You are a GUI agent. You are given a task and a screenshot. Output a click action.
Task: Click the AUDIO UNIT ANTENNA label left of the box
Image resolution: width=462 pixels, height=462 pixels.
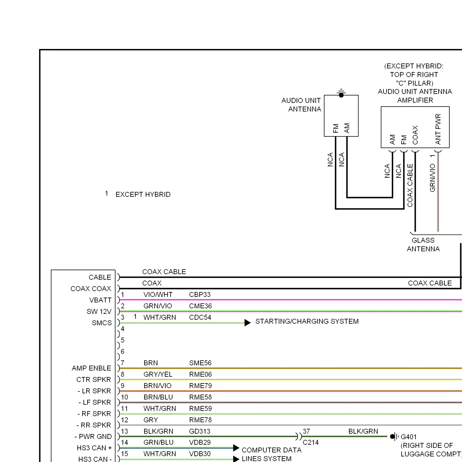coord(301,105)
